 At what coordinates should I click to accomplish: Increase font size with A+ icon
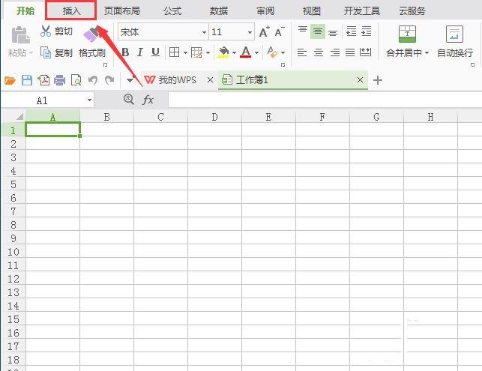(264, 31)
